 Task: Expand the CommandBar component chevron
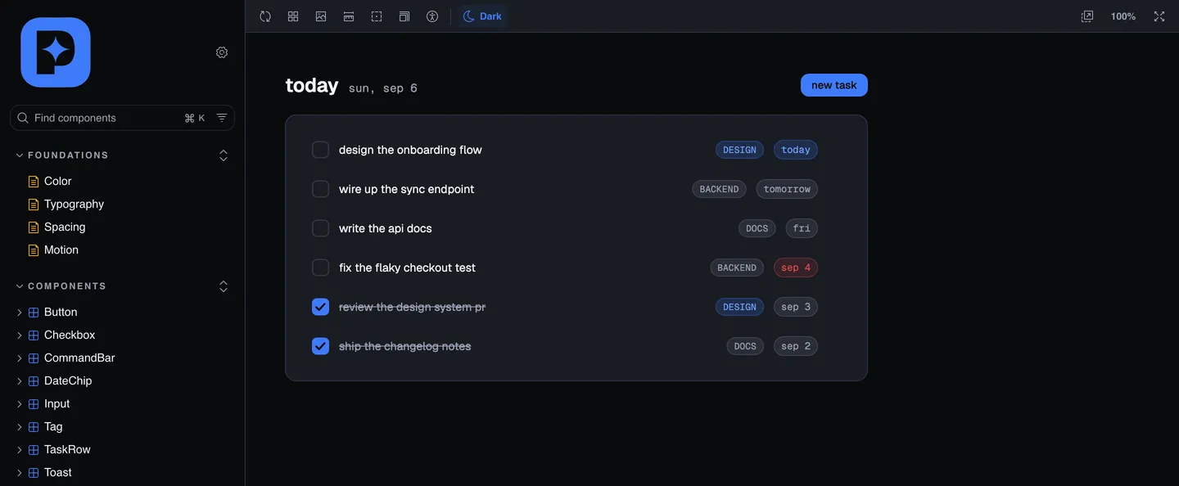[20, 358]
